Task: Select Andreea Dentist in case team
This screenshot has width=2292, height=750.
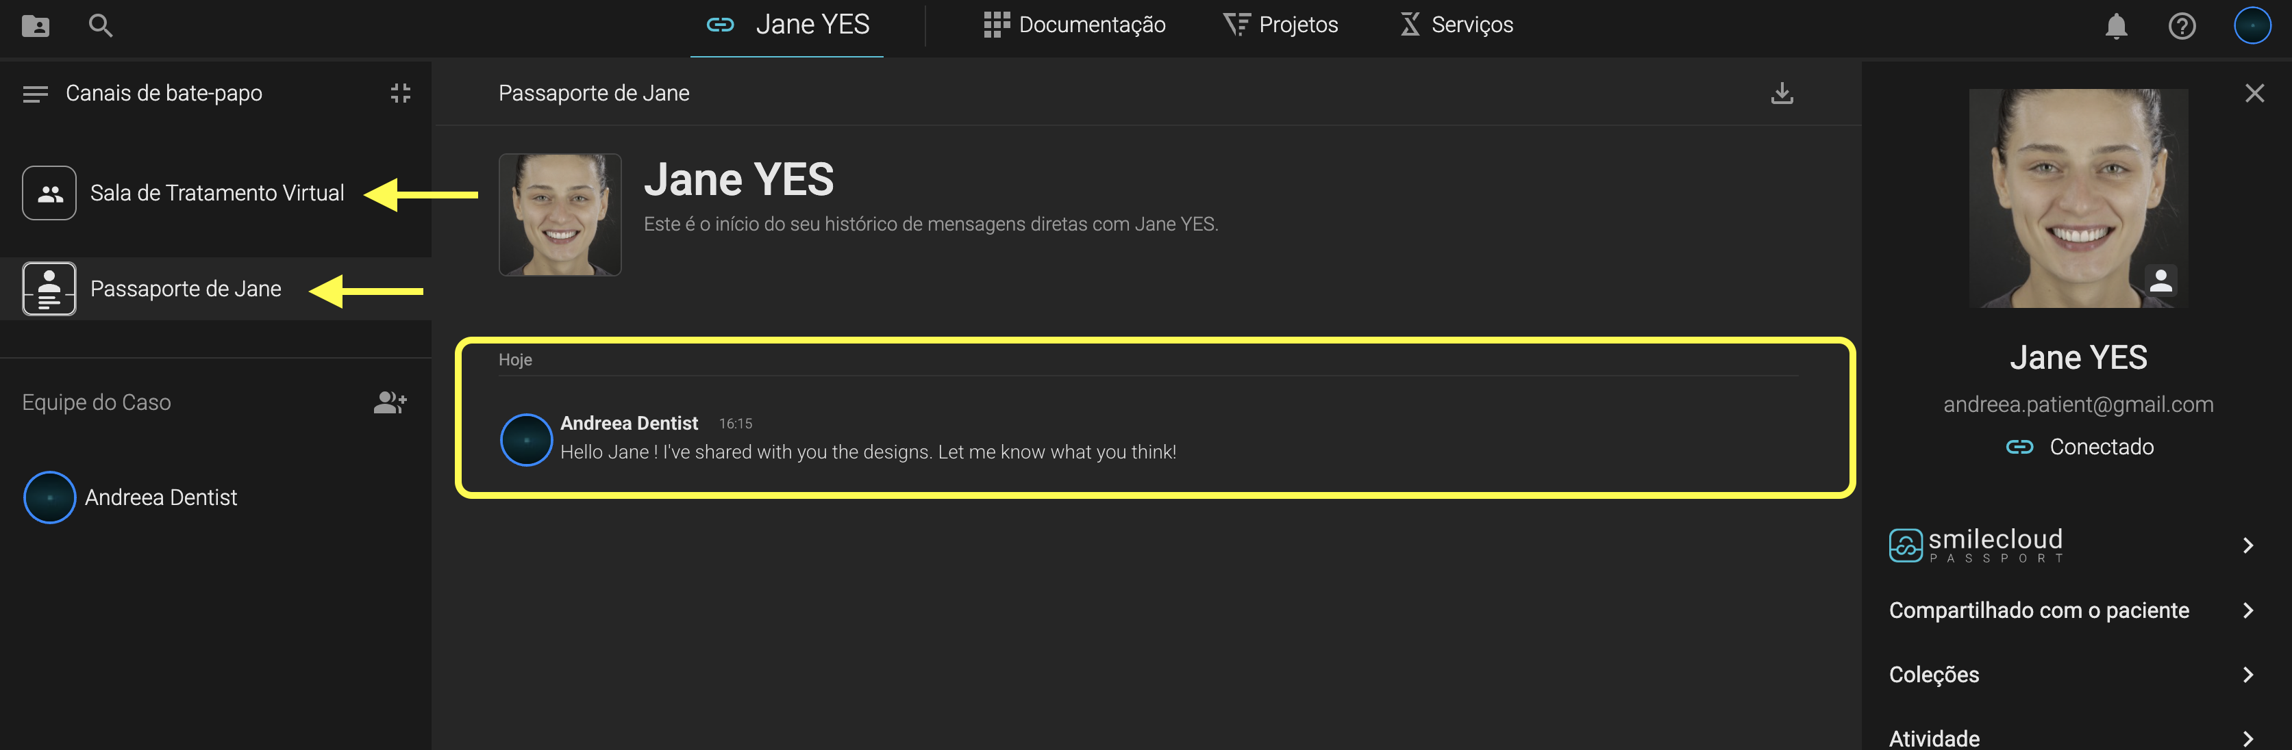Action: coord(160,497)
